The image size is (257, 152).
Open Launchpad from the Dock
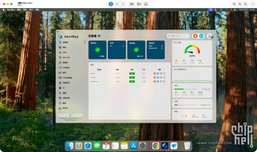tap(79, 146)
